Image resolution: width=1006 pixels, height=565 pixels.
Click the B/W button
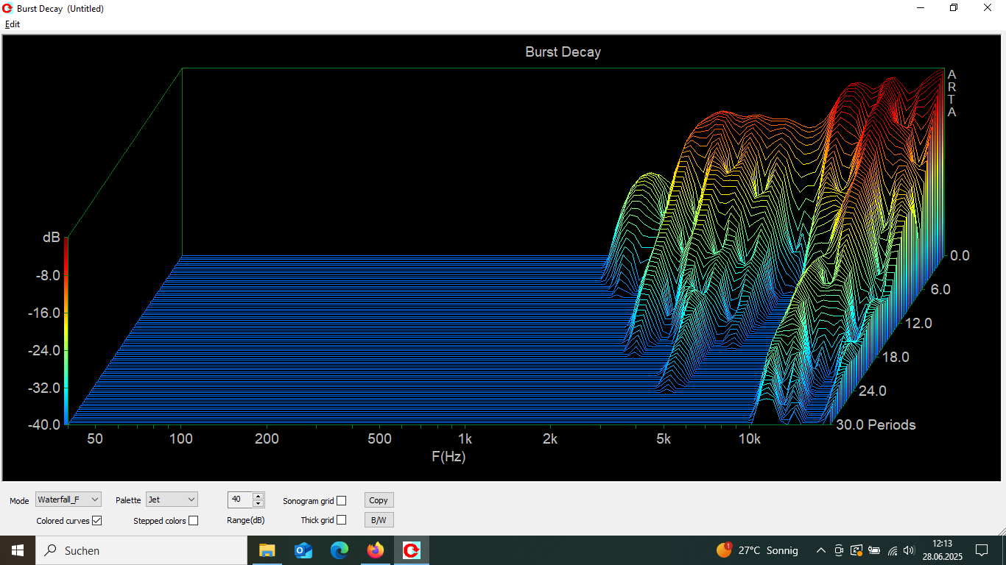tap(379, 520)
